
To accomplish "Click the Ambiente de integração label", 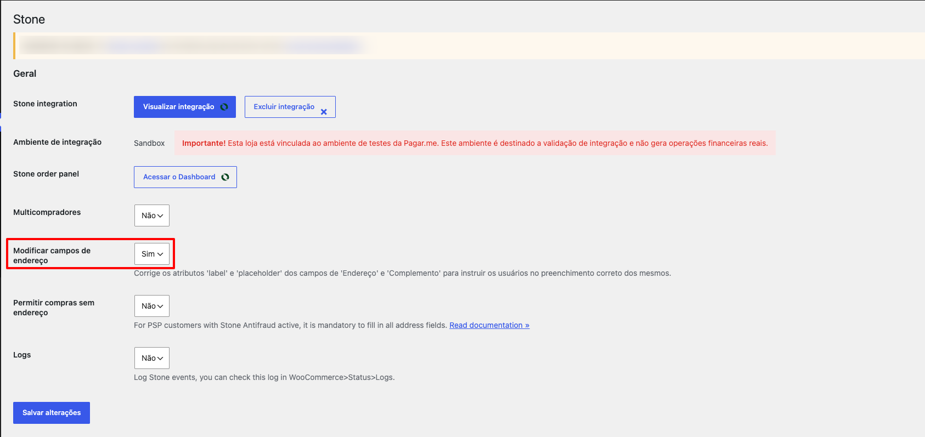I will pyautogui.click(x=58, y=142).
